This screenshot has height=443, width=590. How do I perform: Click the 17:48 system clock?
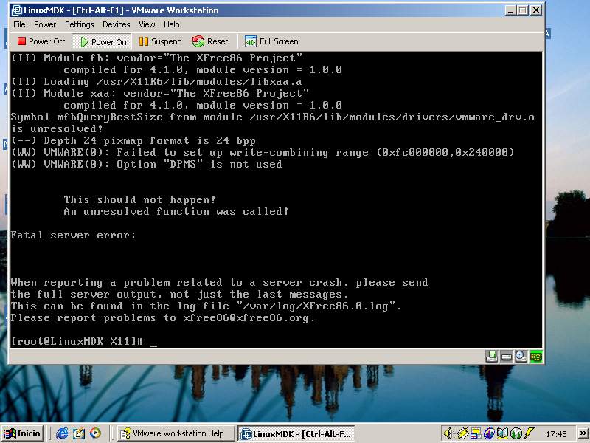pos(556,434)
